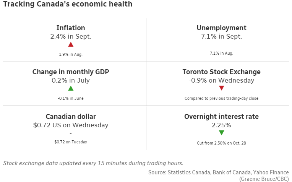Select the Unemployment heading
This screenshot has width=292, height=182.
(221, 28)
